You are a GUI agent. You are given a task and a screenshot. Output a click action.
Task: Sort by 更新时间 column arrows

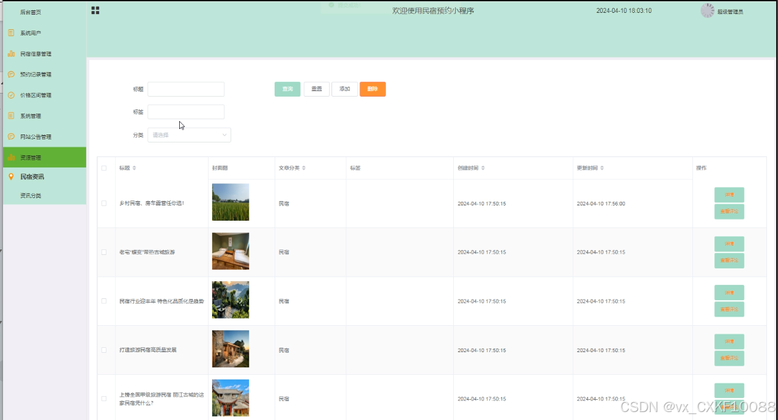pos(602,168)
